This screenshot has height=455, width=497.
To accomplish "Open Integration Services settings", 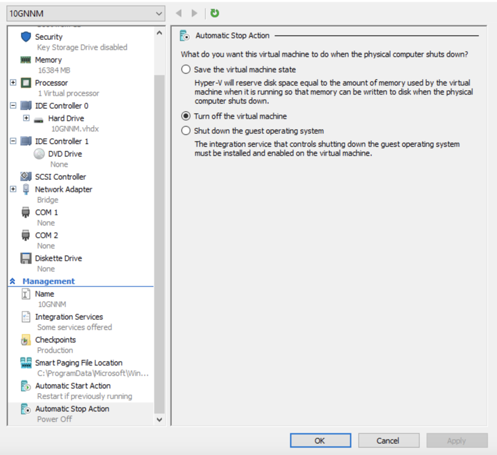I will [69, 317].
